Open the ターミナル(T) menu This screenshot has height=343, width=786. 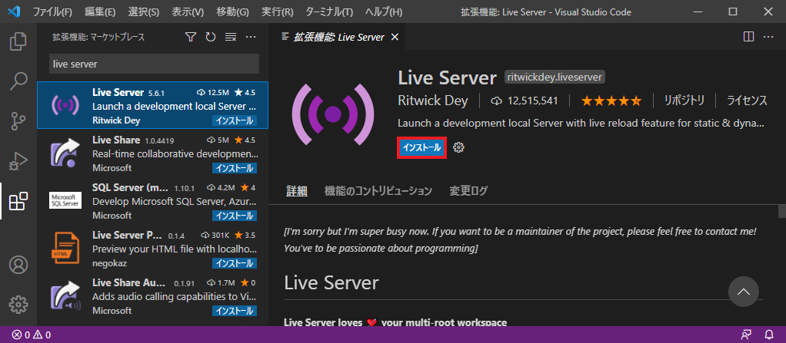coord(329,12)
